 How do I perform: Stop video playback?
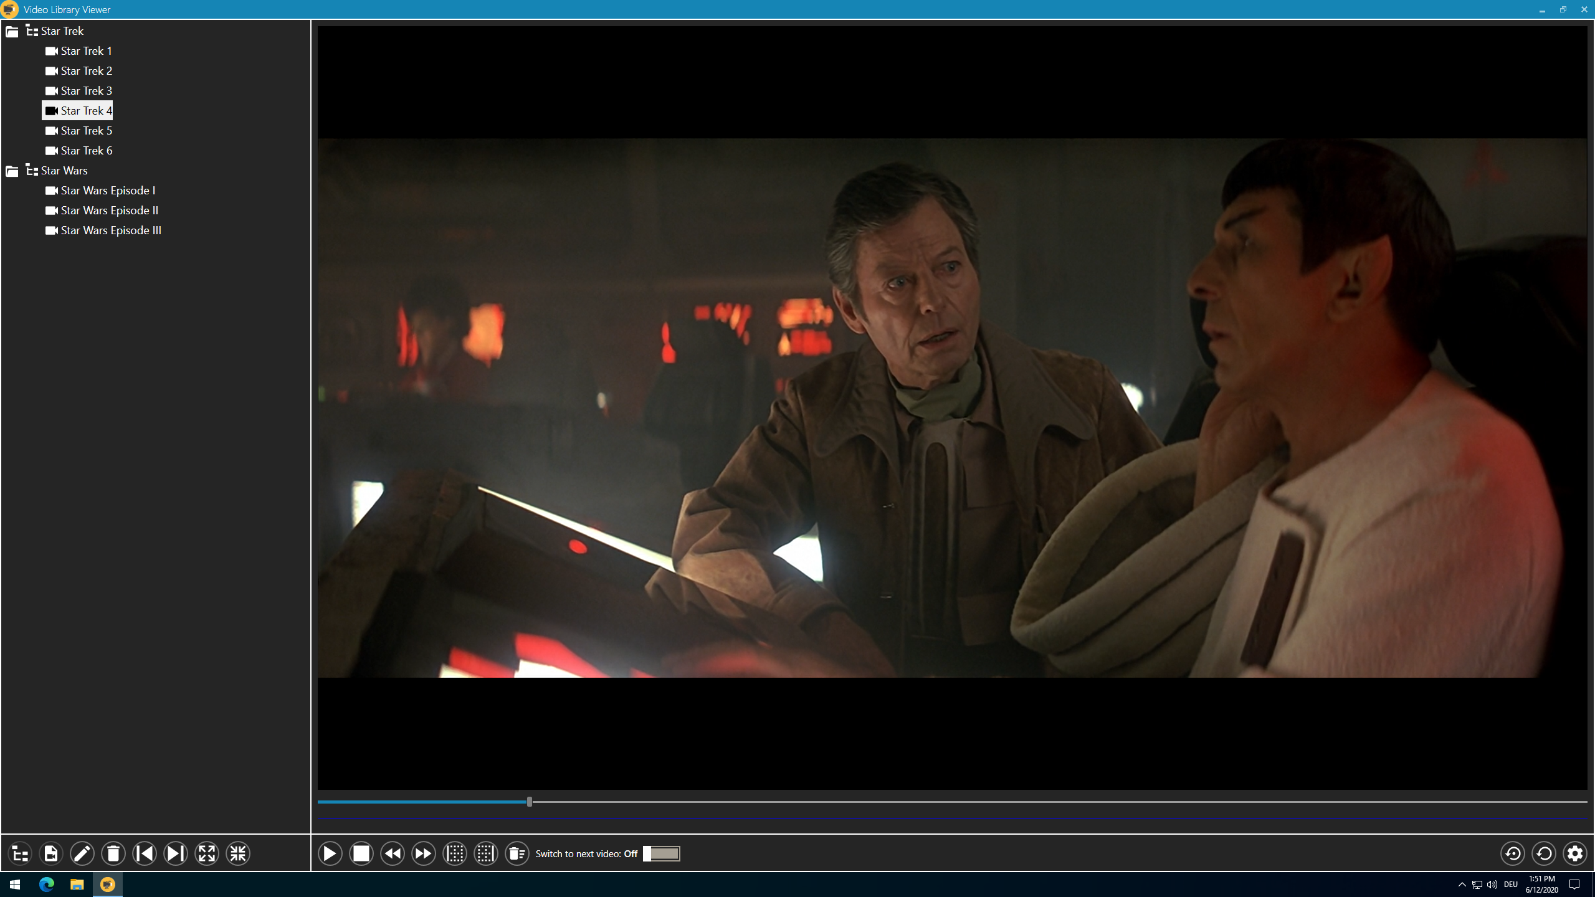[361, 853]
